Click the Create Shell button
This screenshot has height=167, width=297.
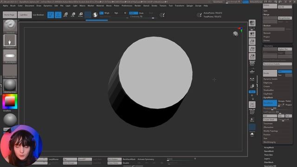[270, 120]
